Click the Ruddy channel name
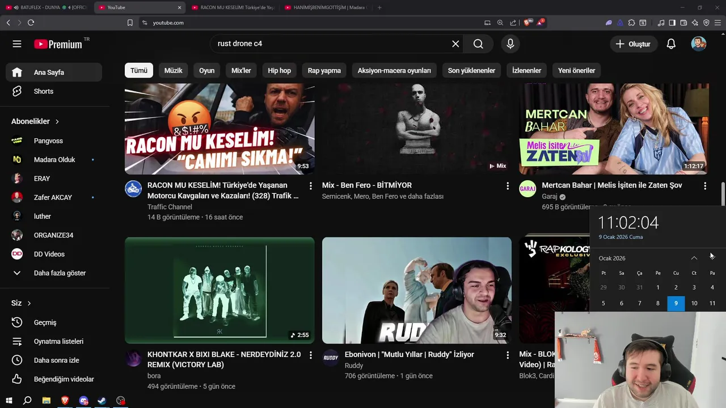Screen dimensions: 726x408 354,365
